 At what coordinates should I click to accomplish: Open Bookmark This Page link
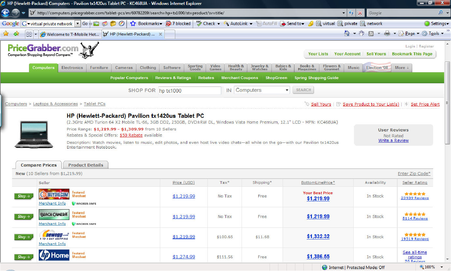(412, 54)
